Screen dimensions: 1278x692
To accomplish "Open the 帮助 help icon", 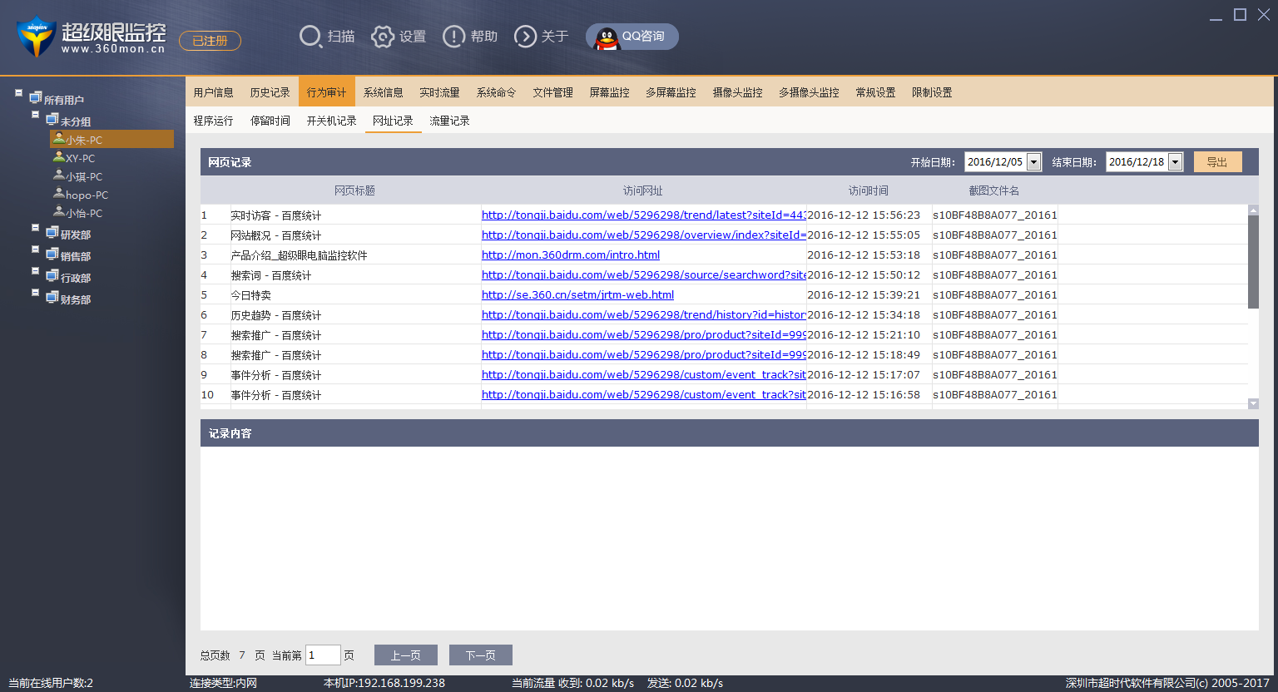I will (453, 37).
